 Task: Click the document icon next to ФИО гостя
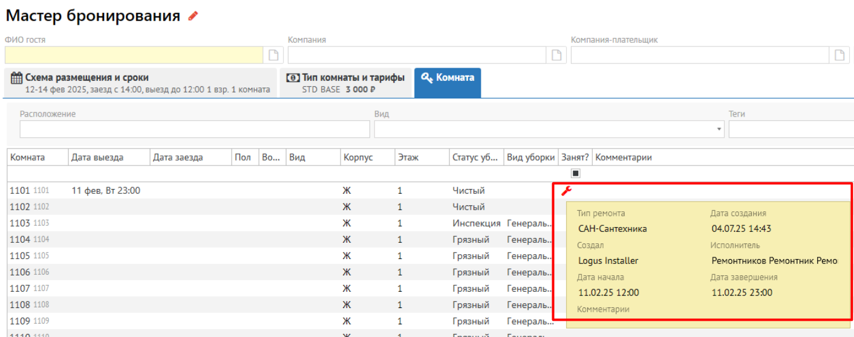point(274,55)
